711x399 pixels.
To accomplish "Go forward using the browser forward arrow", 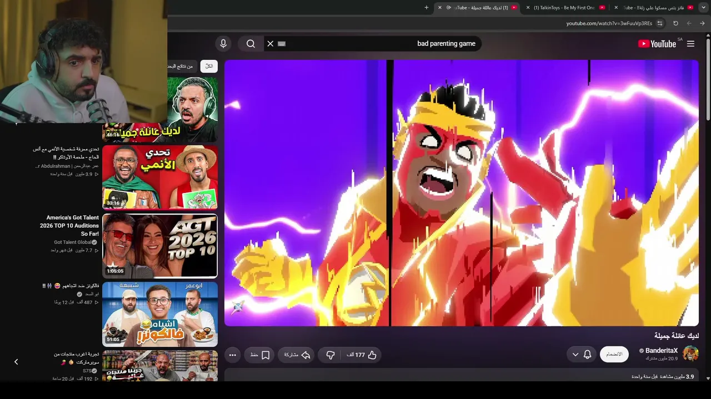I will 689,23.
